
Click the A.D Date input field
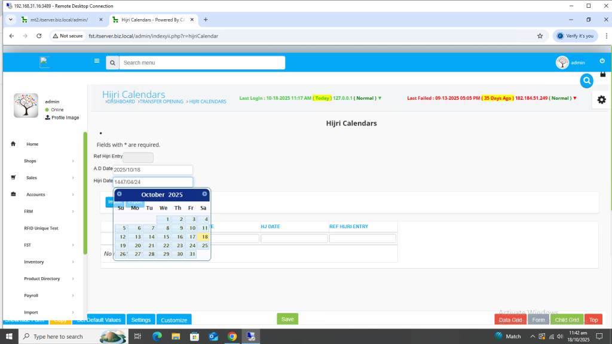(153, 170)
